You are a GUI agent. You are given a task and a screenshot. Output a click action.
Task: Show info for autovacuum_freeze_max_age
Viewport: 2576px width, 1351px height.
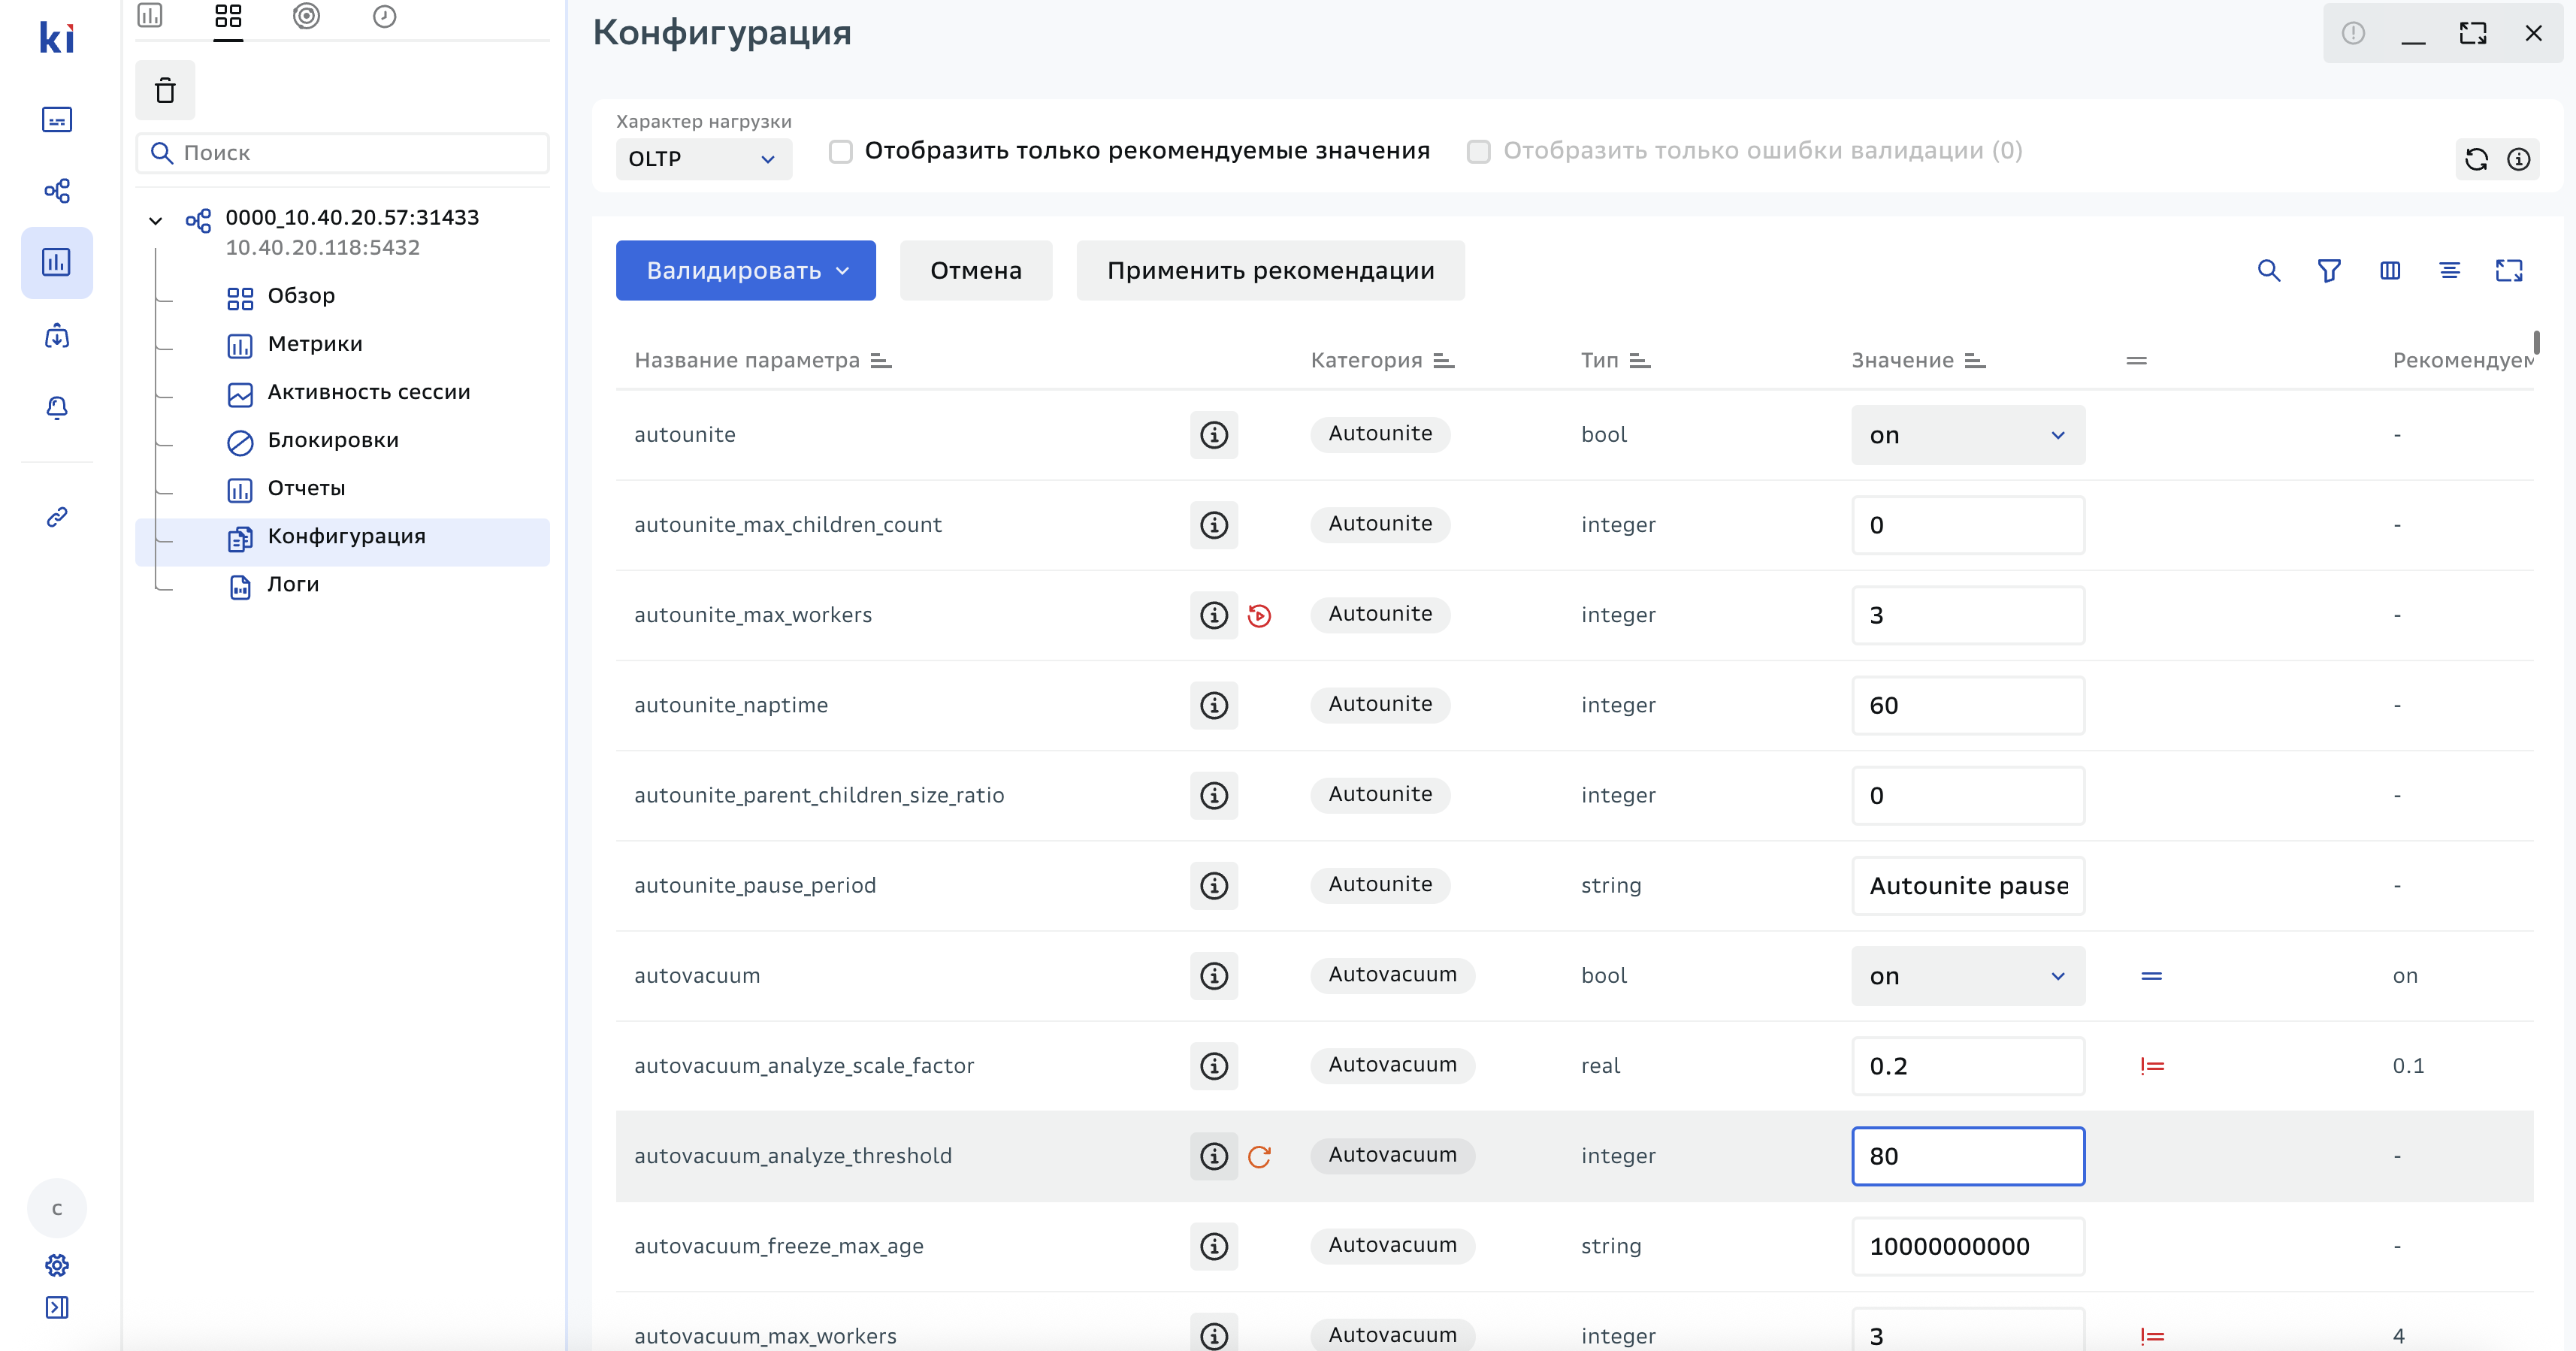tap(1214, 1246)
